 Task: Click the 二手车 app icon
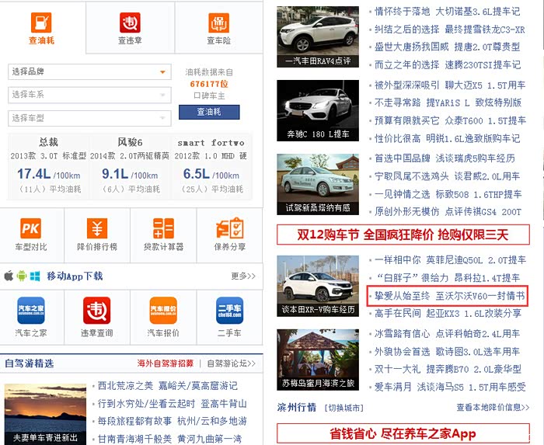(x=229, y=311)
